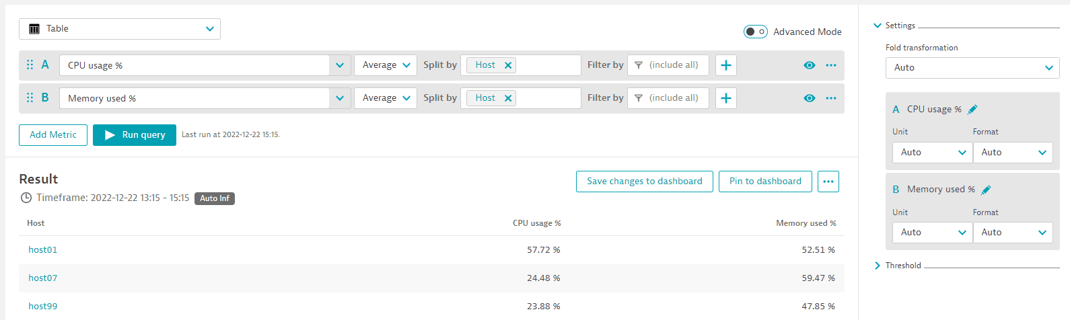The image size is (1070, 320).
Task: Hide metric A with the eye icon
Action: pos(809,65)
